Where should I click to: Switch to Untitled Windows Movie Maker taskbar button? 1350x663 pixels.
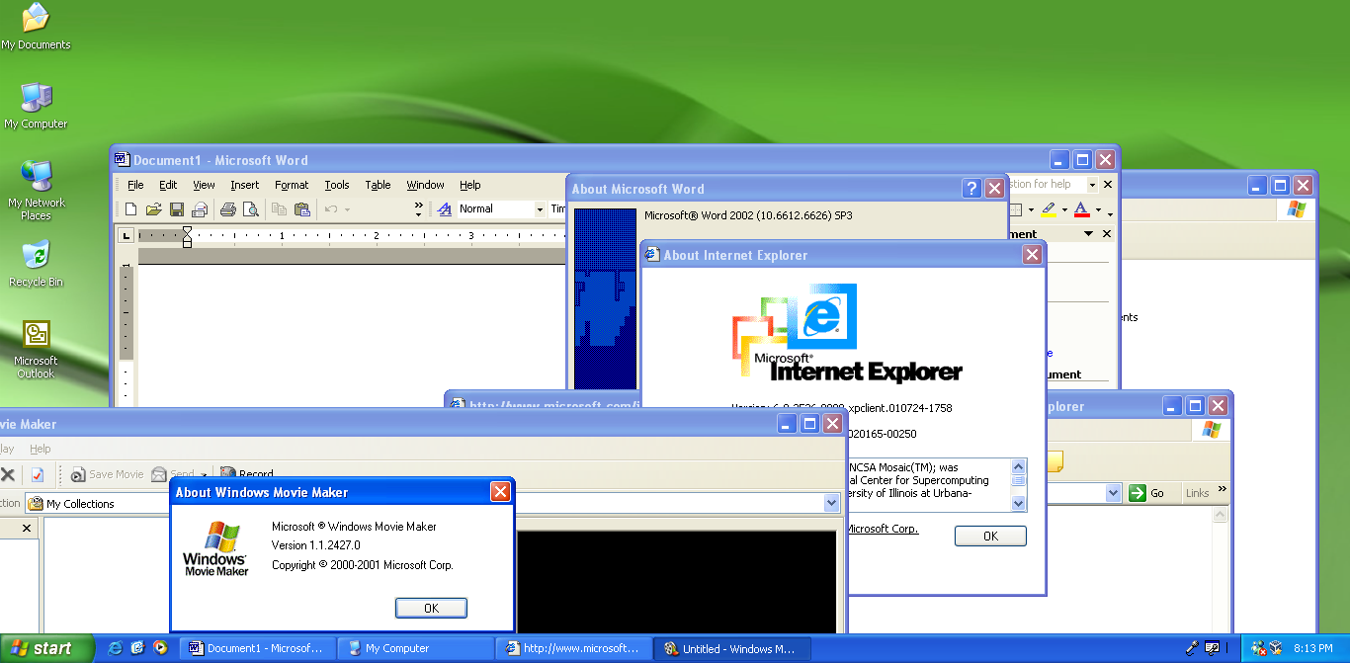coord(731,648)
